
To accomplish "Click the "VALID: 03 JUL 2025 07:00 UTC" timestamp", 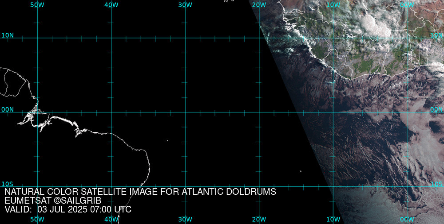I will tap(68, 209).
